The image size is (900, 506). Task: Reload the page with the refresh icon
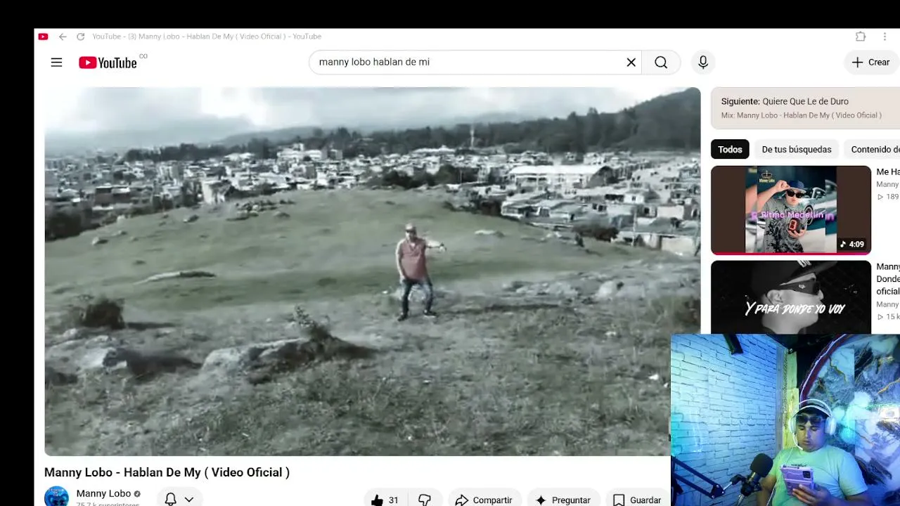[x=81, y=37]
